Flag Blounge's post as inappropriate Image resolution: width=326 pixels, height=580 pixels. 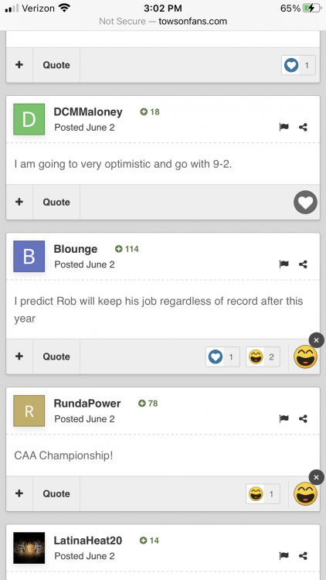pyautogui.click(x=284, y=264)
